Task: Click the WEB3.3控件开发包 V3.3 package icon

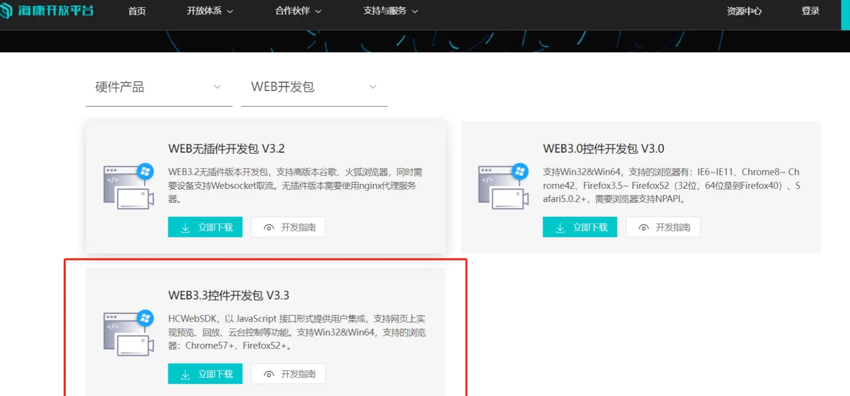Action: coord(129,333)
